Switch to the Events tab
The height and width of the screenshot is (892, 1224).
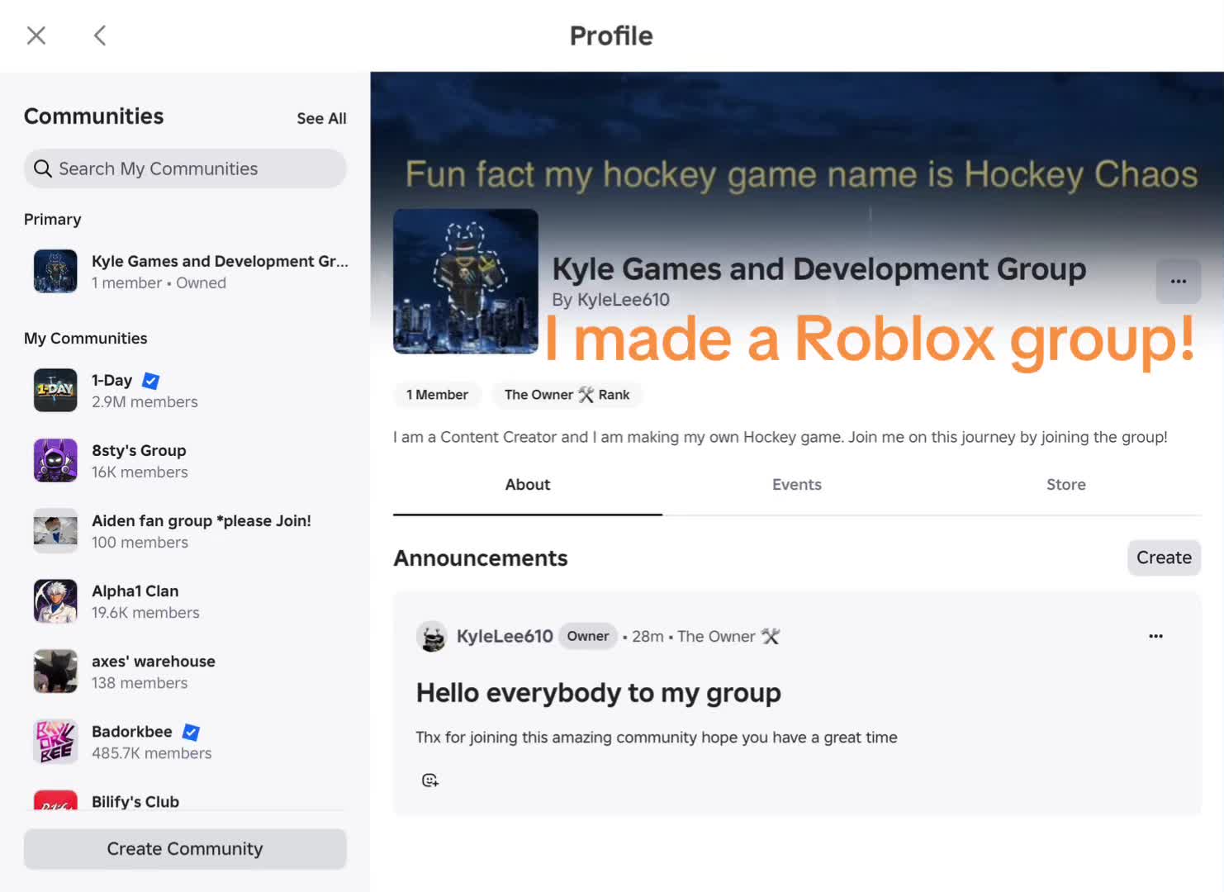797,485
